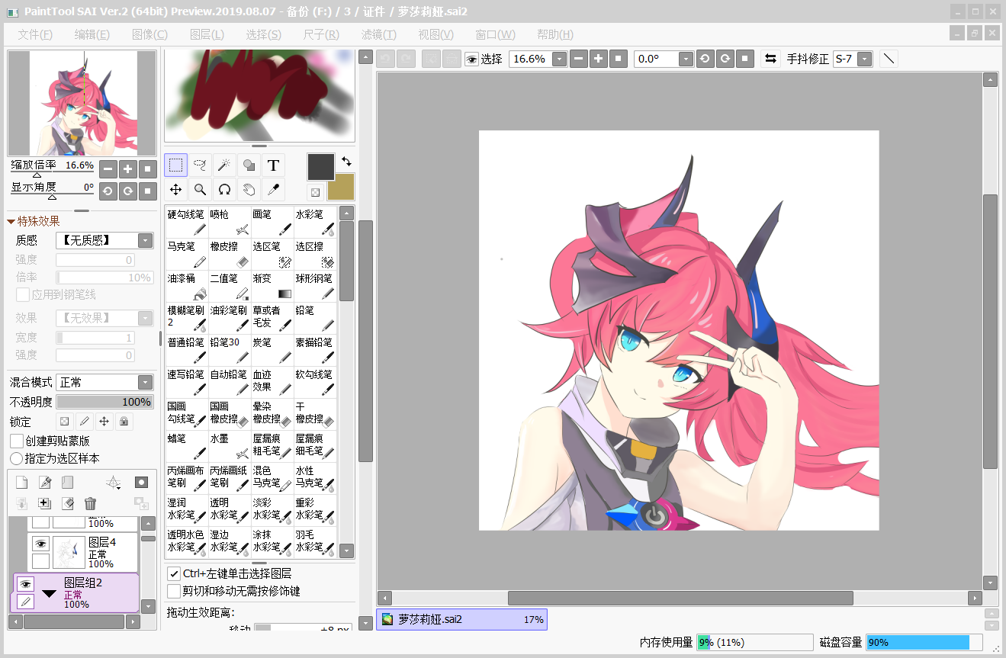
Task: Collapse the 特殊效果 section
Action: point(11,222)
